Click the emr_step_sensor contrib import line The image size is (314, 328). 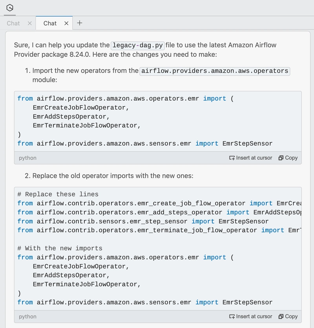pos(143,221)
